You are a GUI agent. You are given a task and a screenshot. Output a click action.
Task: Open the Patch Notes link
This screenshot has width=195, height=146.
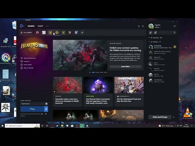(26, 64)
